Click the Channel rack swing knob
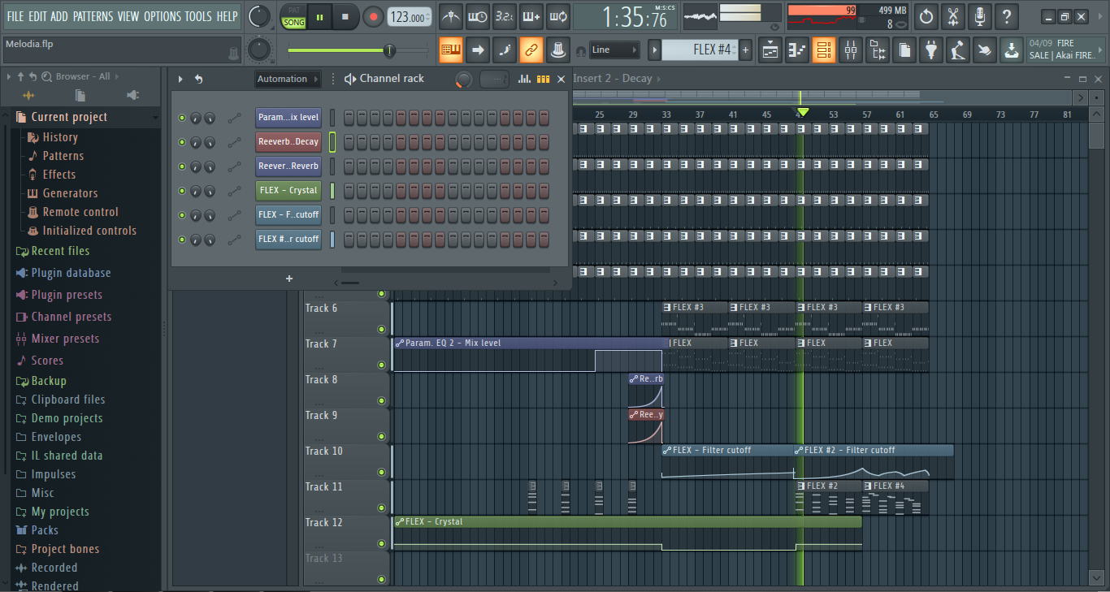 click(464, 79)
